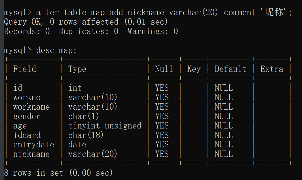The width and height of the screenshot is (302, 180).
Task: Click the 'Type' column header
Action: pos(77,69)
